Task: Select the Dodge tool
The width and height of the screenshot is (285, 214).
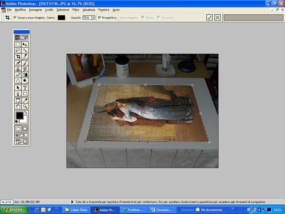Action: pyautogui.click(x=25, y=81)
